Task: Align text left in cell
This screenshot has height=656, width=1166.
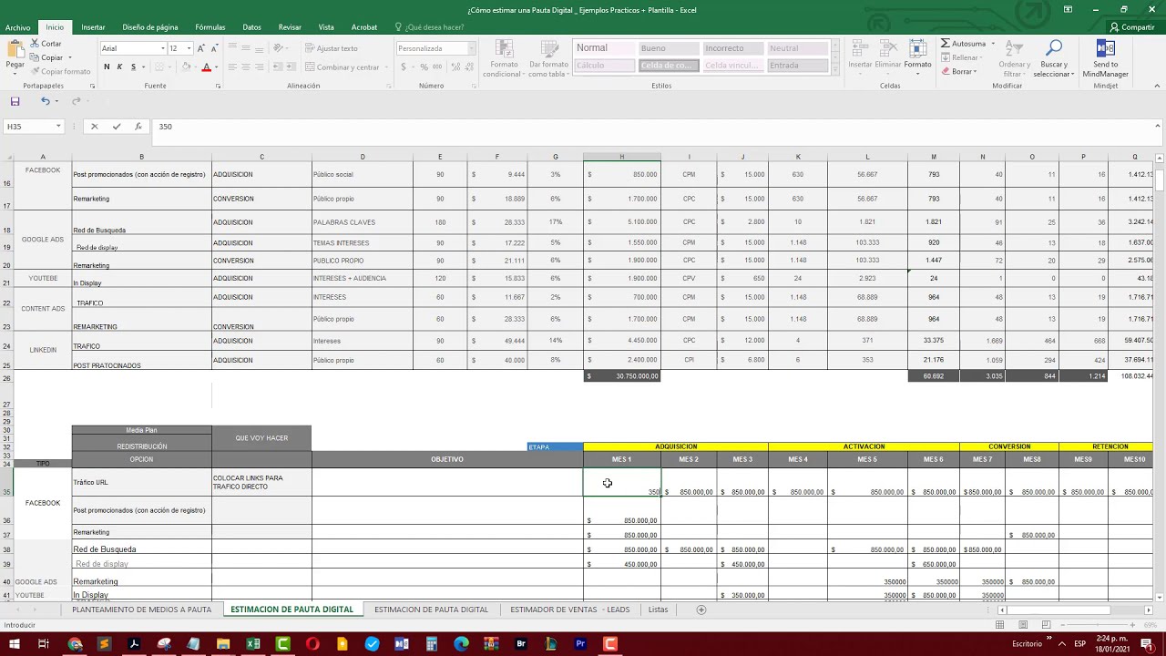Action: point(232,67)
